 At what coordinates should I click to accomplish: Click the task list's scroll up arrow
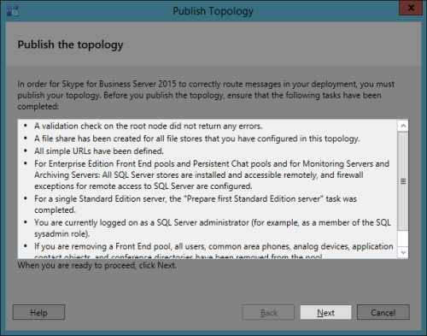(403, 126)
